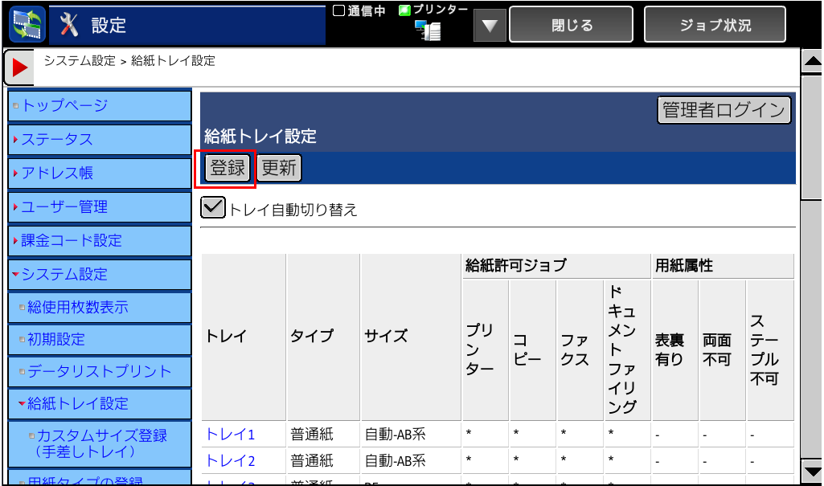Click the 更新 button

(279, 169)
